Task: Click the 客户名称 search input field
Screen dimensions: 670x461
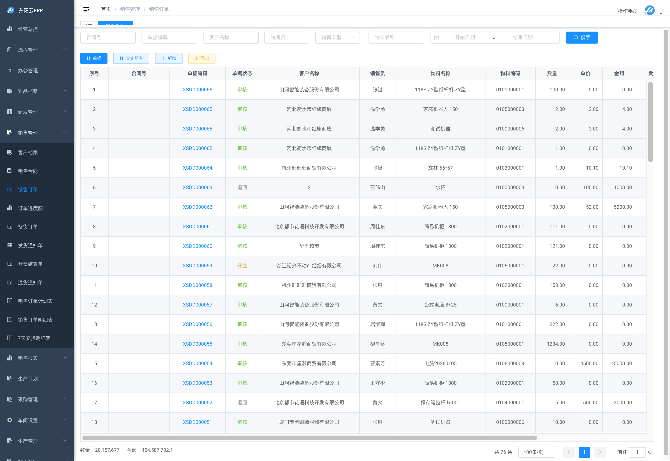Action: pyautogui.click(x=231, y=37)
